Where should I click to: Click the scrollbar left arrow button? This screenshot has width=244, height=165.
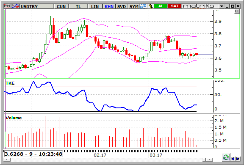(x=7, y=159)
